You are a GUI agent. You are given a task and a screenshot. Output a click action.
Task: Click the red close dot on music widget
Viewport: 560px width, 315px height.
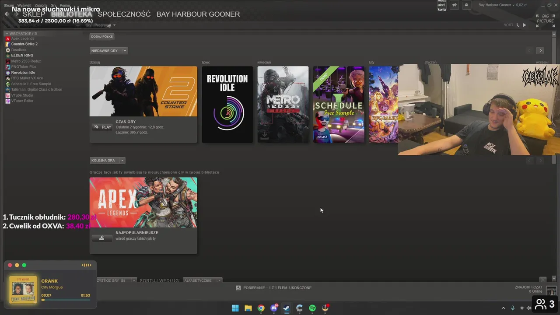[10, 265]
